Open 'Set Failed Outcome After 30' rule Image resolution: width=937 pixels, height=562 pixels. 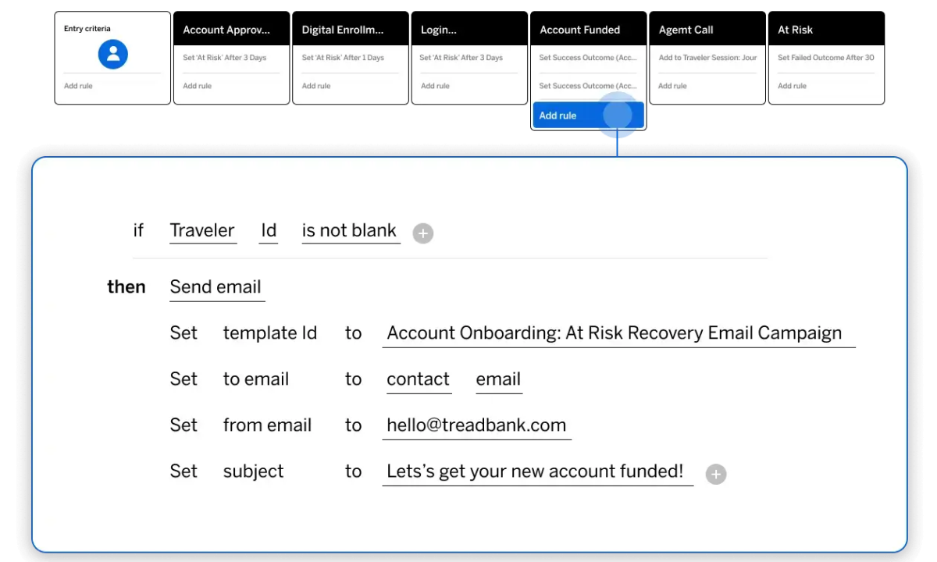[x=826, y=58]
